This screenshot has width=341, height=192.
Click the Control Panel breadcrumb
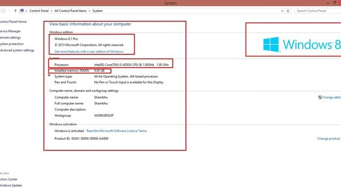click(x=39, y=11)
